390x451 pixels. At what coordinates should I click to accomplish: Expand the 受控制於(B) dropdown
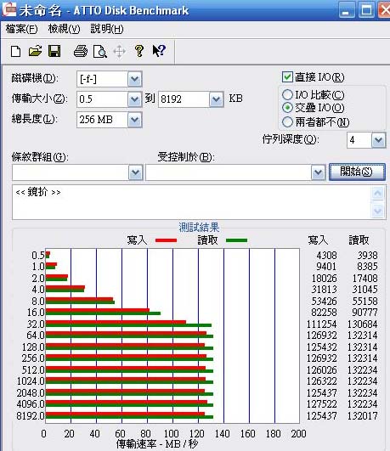tap(318, 172)
